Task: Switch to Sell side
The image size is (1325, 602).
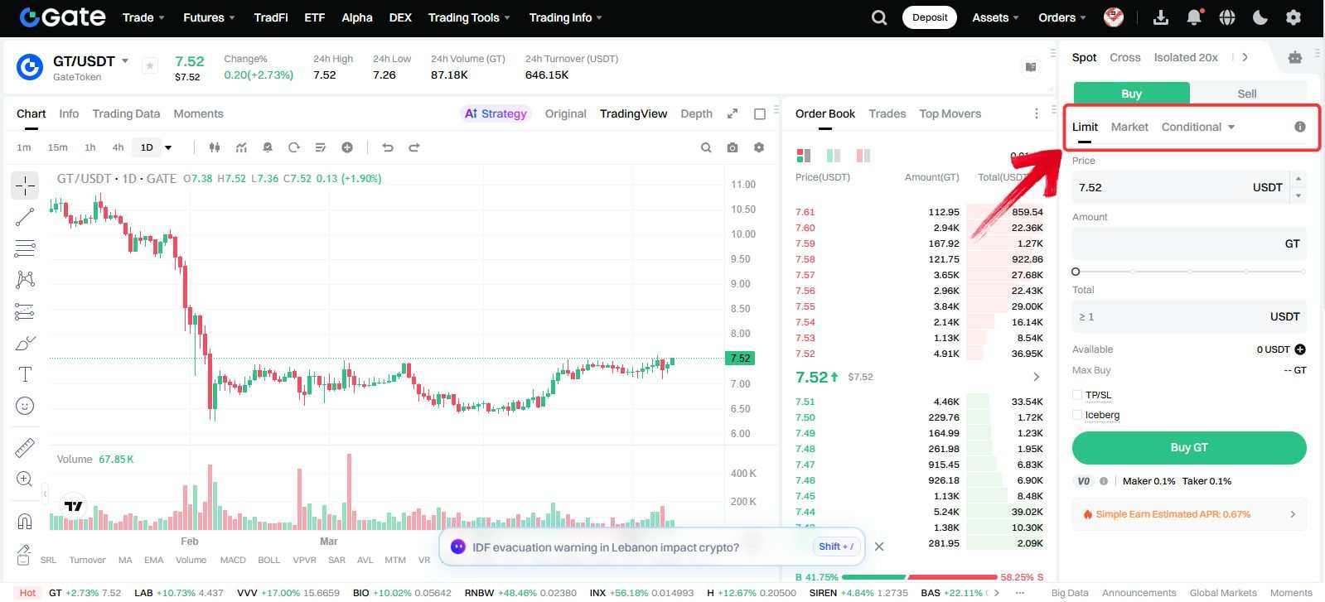Action: [1247, 94]
